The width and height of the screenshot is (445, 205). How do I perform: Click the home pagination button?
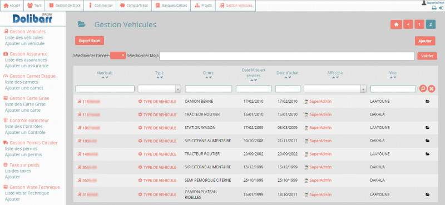pos(396,24)
